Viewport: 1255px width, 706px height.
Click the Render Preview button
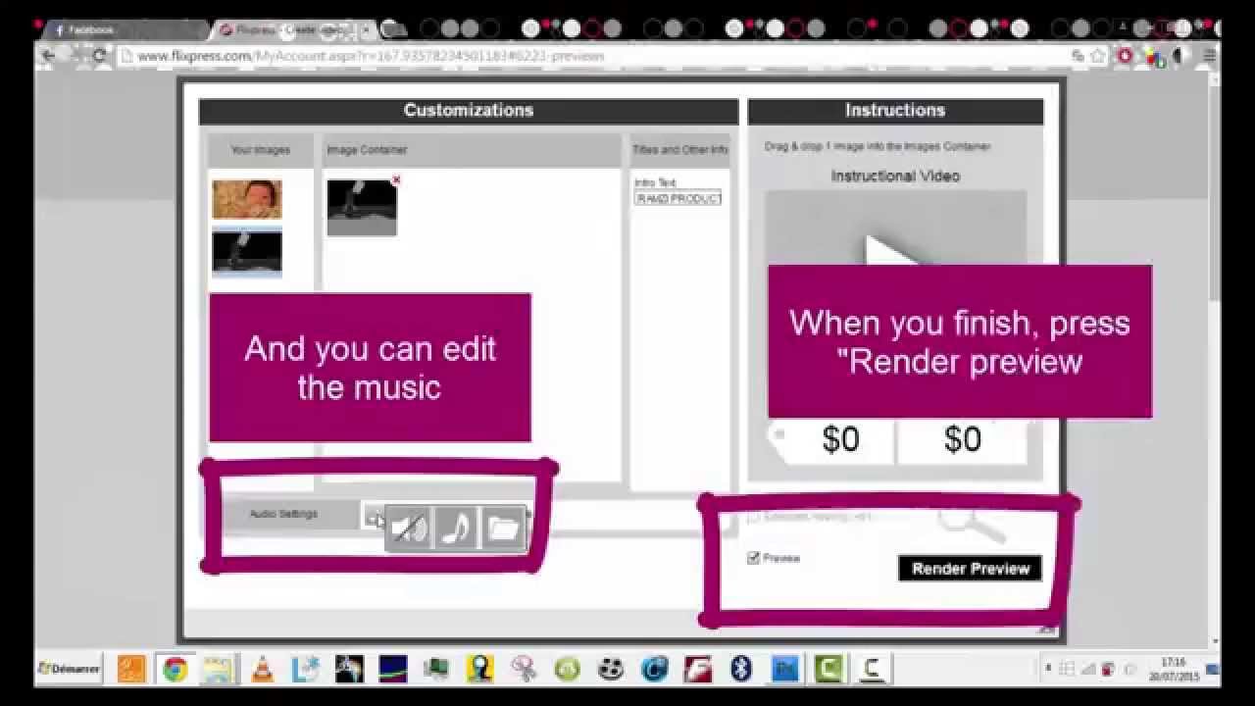(971, 569)
